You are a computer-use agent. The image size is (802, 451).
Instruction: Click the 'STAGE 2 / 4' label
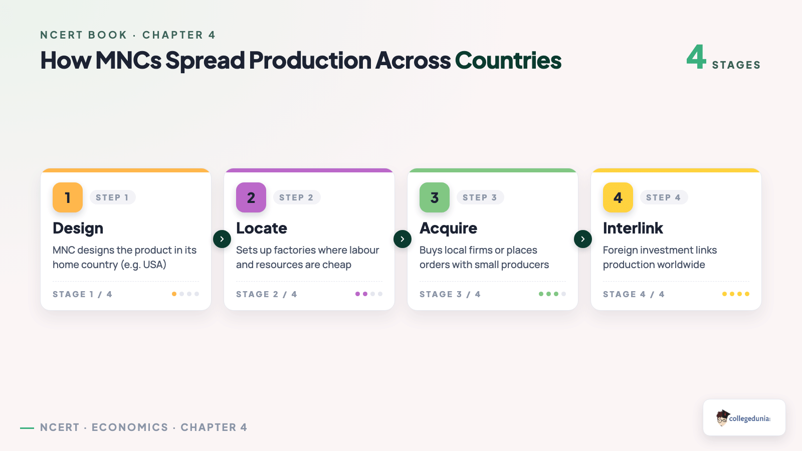[x=267, y=294]
